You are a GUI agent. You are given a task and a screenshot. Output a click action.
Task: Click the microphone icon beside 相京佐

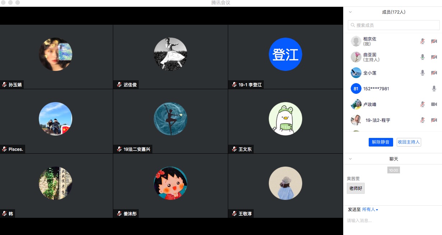click(x=423, y=42)
